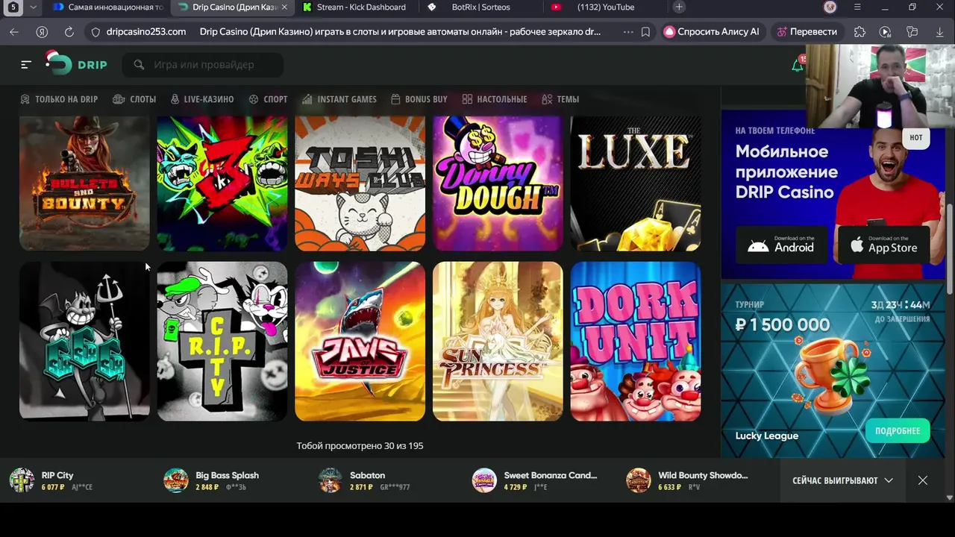Click the search magnifier icon

click(139, 65)
